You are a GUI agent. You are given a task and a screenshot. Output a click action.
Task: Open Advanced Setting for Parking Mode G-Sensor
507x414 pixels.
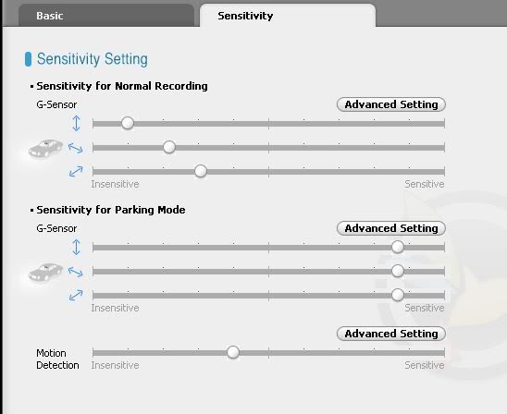pyautogui.click(x=391, y=228)
